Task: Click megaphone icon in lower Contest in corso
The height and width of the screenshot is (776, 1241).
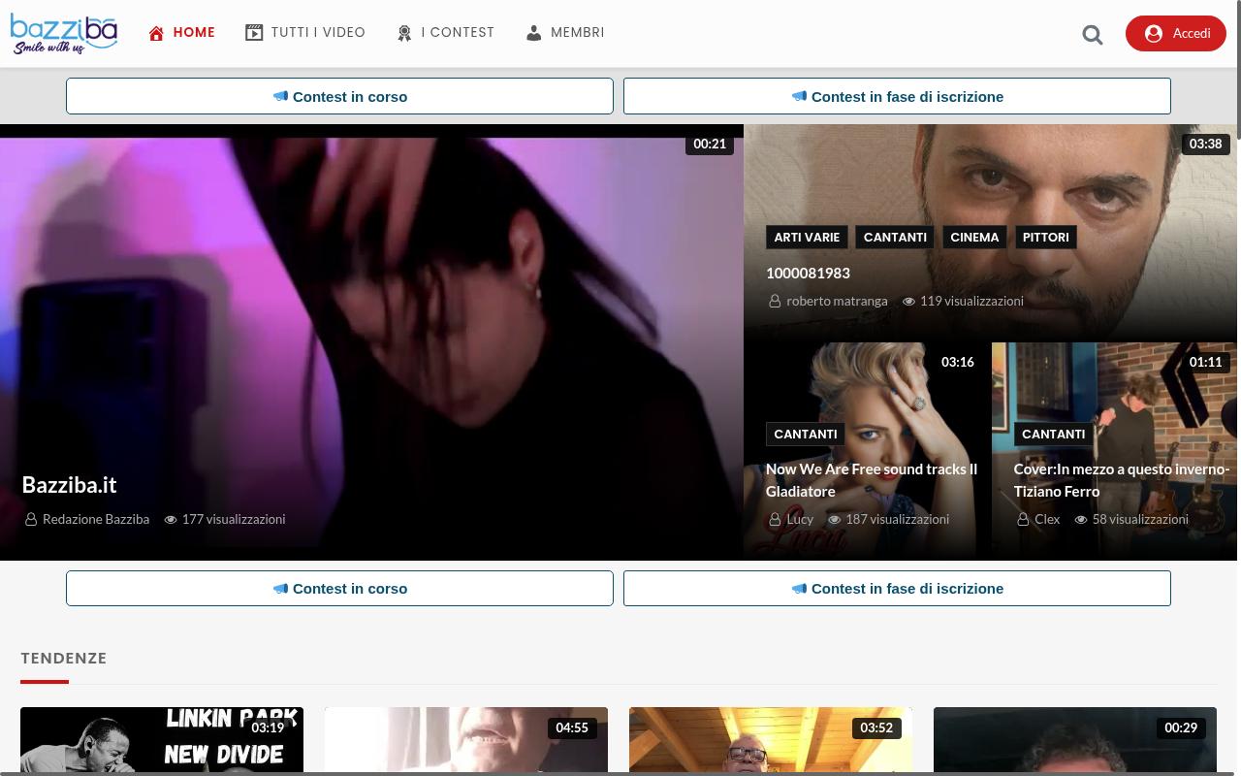Action: 280,588
